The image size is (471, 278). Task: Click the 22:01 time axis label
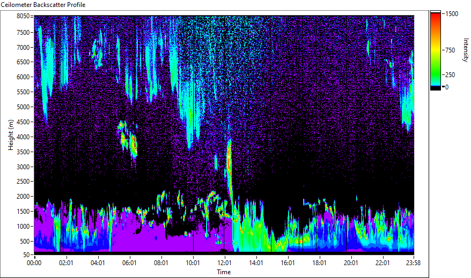(382, 263)
